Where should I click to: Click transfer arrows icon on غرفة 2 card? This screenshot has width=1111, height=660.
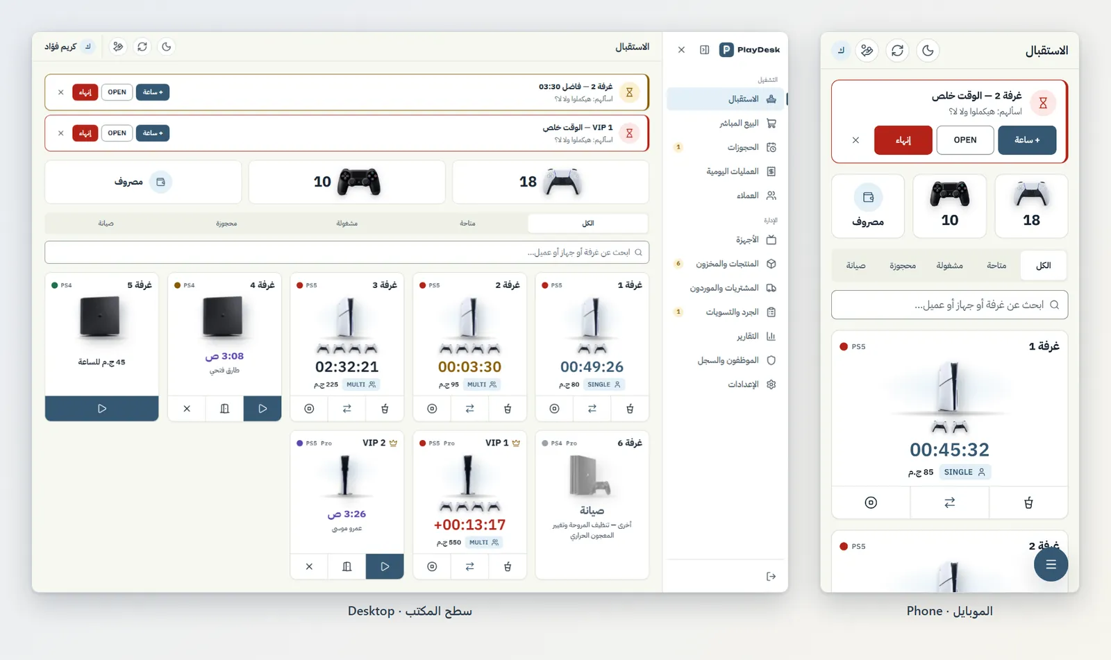pos(469,409)
